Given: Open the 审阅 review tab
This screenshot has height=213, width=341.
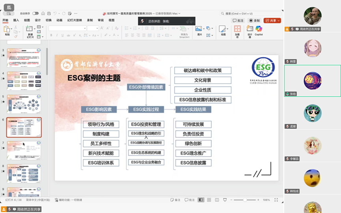Looking at the screenshot, I should tap(101, 20).
